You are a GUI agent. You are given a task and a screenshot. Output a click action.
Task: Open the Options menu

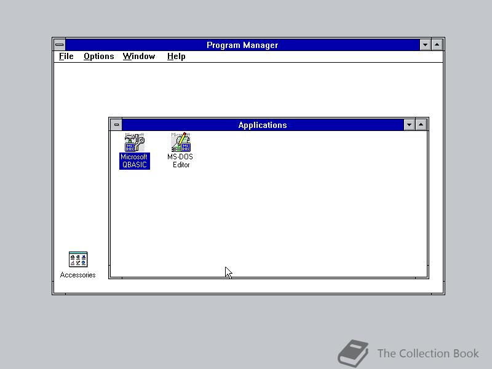point(99,57)
